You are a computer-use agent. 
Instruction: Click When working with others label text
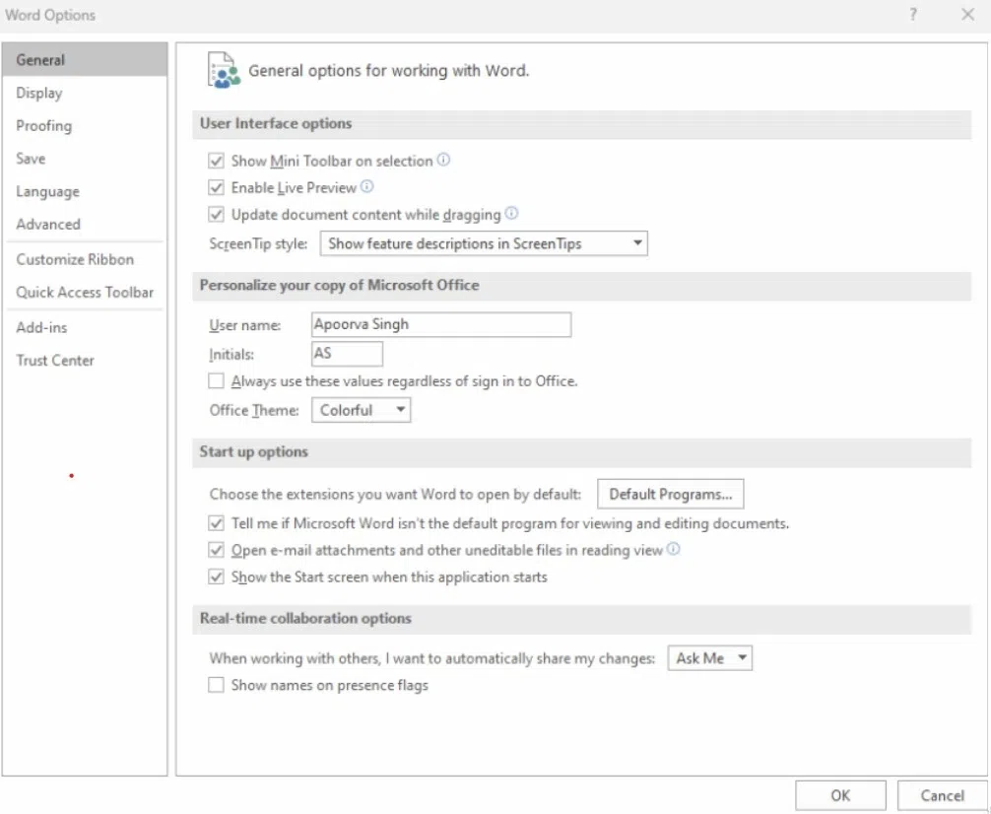click(431, 658)
